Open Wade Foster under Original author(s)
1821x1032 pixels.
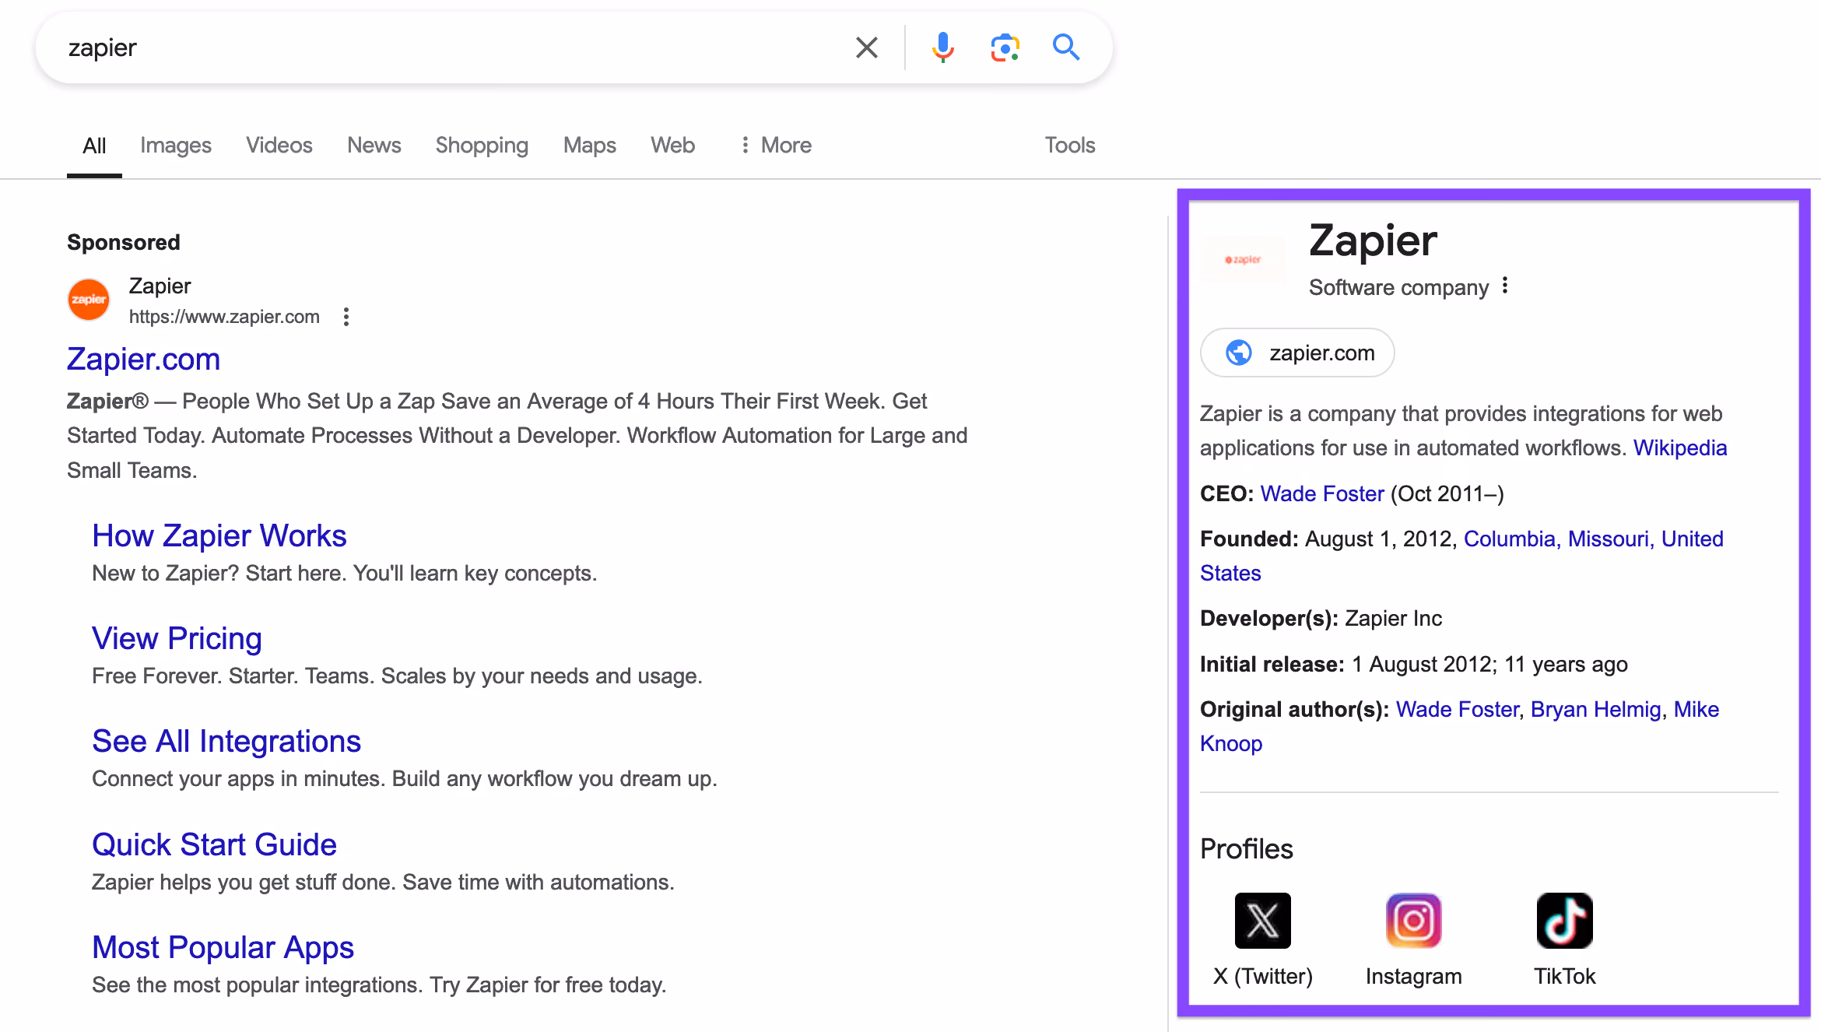(1457, 710)
